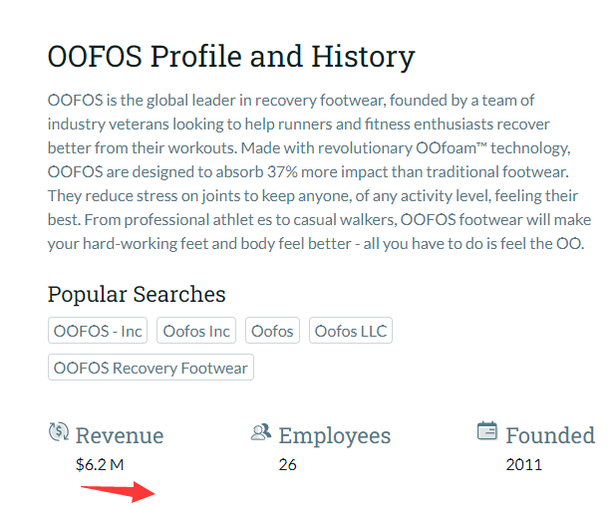Open "OOFOS Recovery Footwear" search tag
616x507 pixels.
pyautogui.click(x=151, y=368)
